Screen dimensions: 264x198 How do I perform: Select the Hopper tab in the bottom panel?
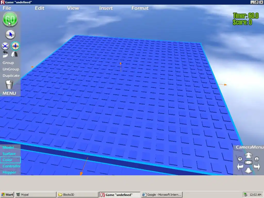coord(9,172)
